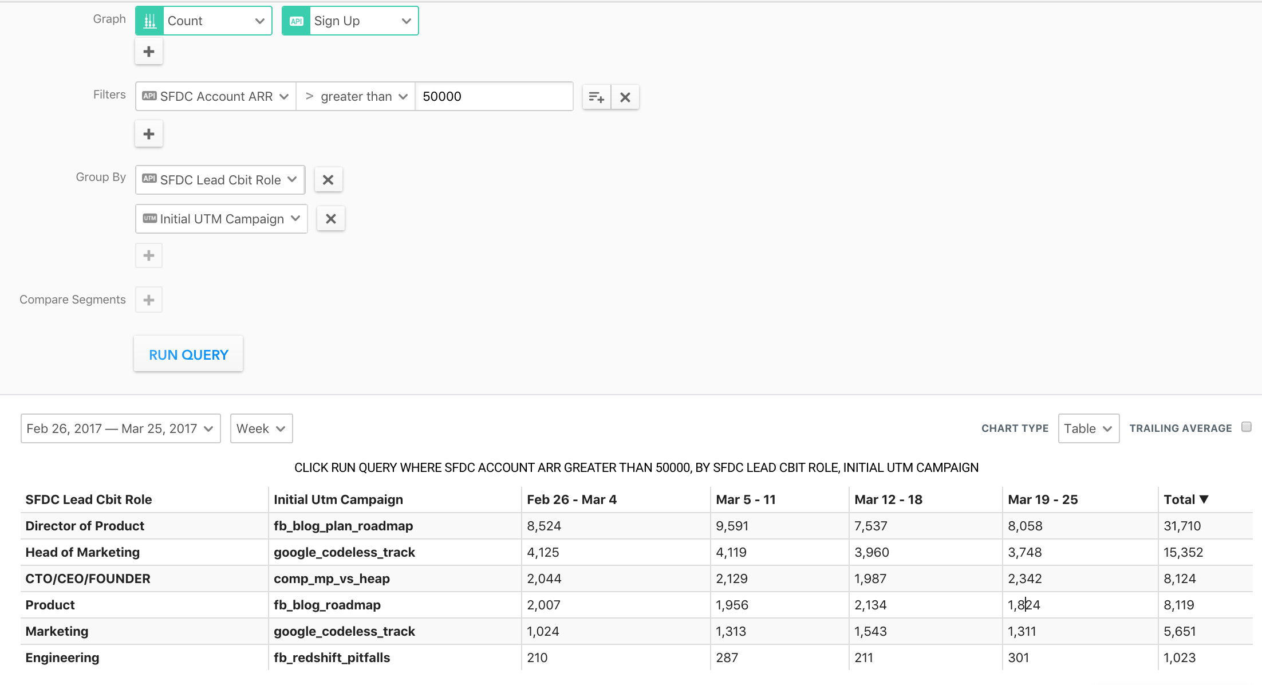
Task: Click plus icon to add another Group By
Action: coord(149,255)
